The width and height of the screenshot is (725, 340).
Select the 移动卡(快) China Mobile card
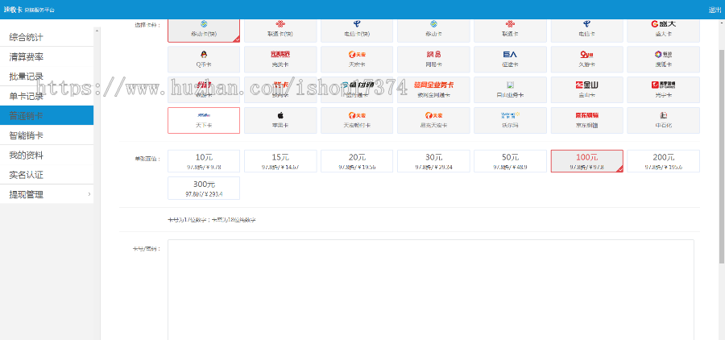tap(204, 30)
